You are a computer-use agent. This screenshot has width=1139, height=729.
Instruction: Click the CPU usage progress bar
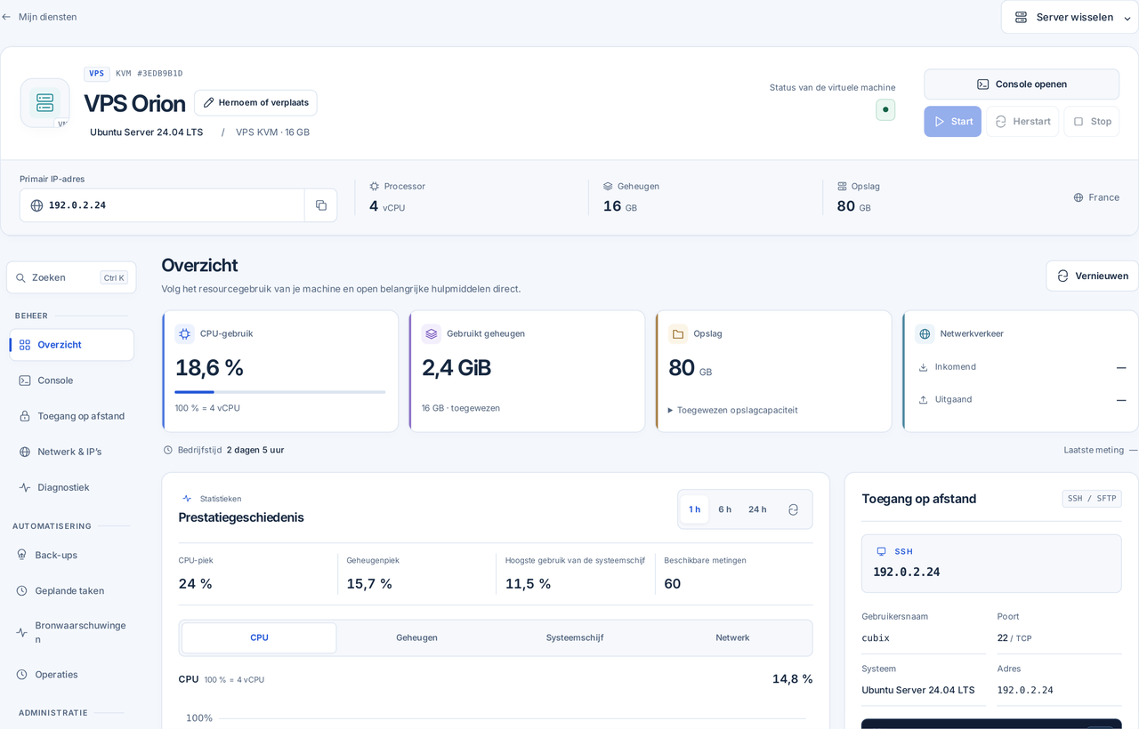[x=280, y=392]
